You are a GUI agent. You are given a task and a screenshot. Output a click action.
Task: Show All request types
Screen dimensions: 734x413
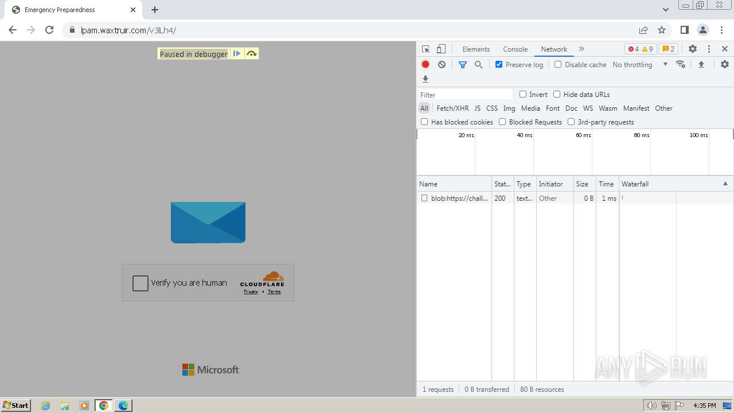pyautogui.click(x=424, y=108)
